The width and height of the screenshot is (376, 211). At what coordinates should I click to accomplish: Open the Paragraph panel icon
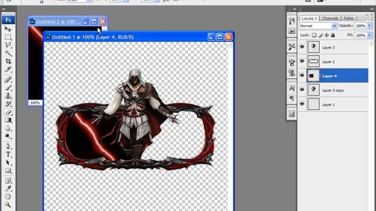(291, 98)
